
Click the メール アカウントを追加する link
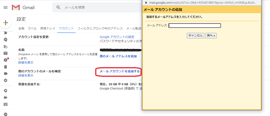(x=119, y=71)
